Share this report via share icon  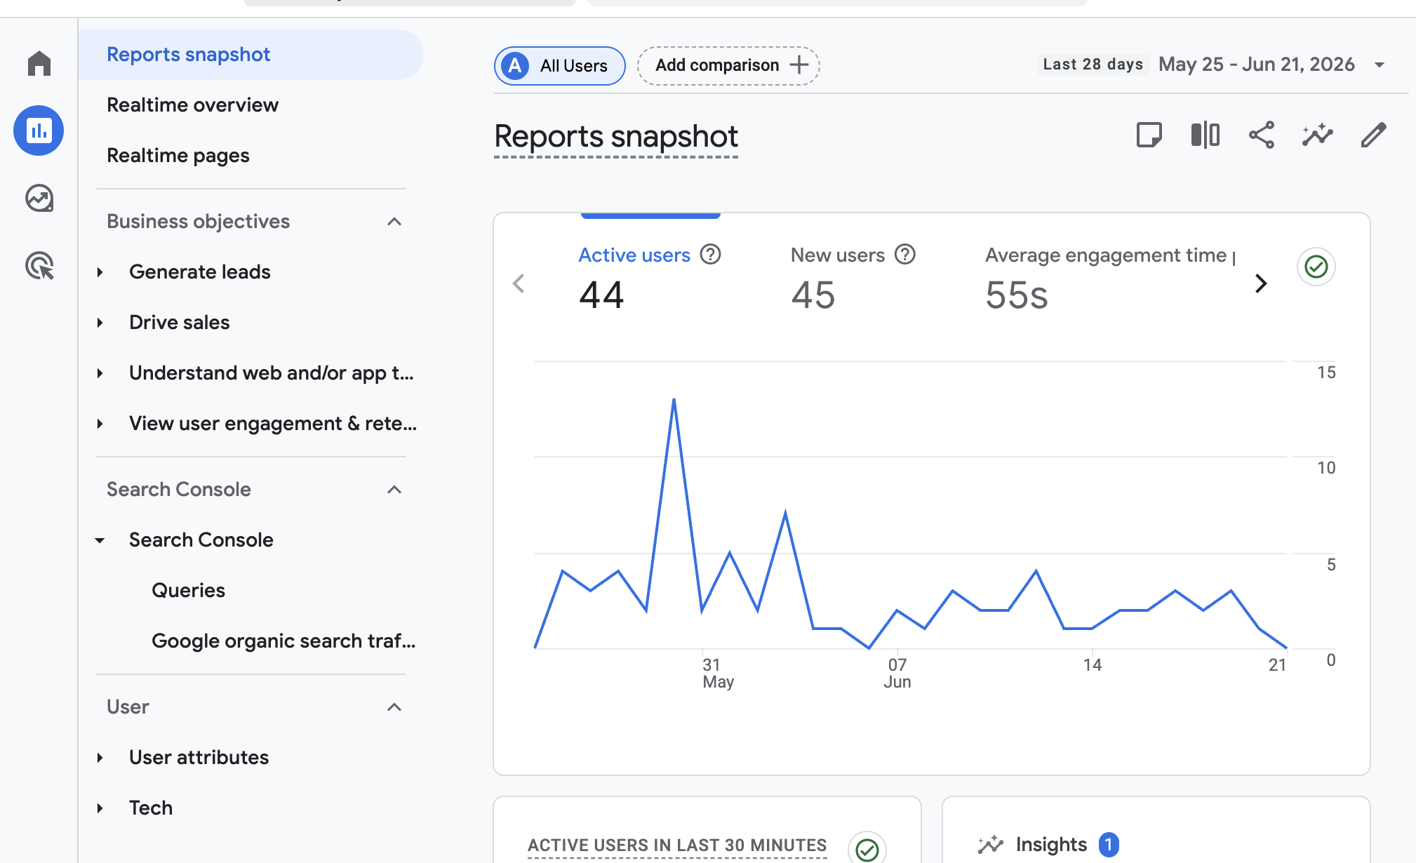tap(1261, 135)
